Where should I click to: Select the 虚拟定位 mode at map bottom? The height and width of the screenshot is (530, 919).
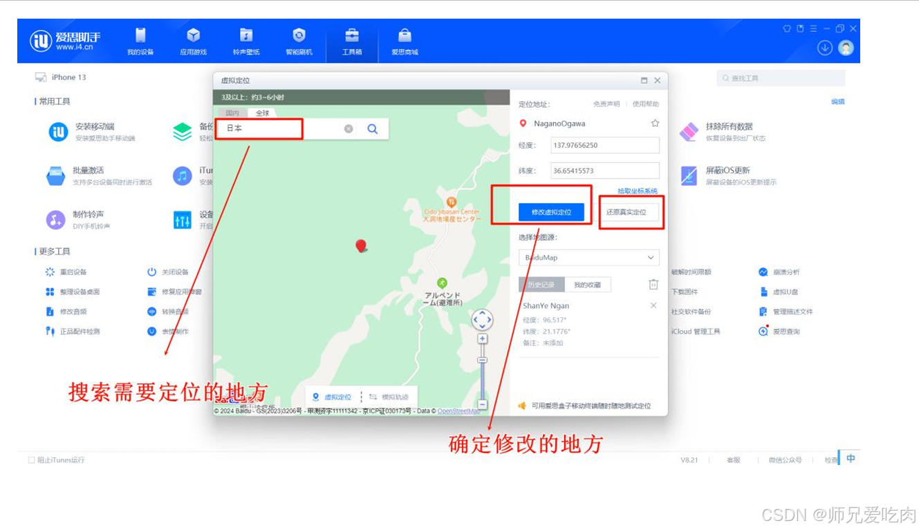(x=332, y=397)
